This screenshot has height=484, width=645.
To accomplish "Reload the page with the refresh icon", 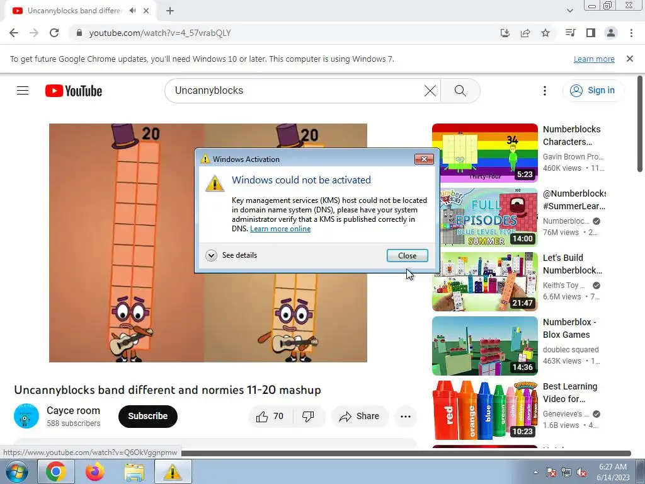I will (x=54, y=33).
